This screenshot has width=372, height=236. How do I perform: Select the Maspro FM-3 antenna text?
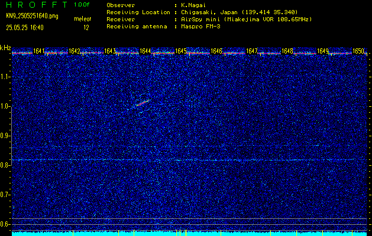pos(200,27)
